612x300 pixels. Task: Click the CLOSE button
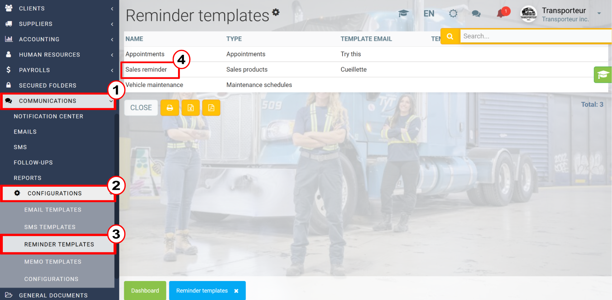pos(141,108)
